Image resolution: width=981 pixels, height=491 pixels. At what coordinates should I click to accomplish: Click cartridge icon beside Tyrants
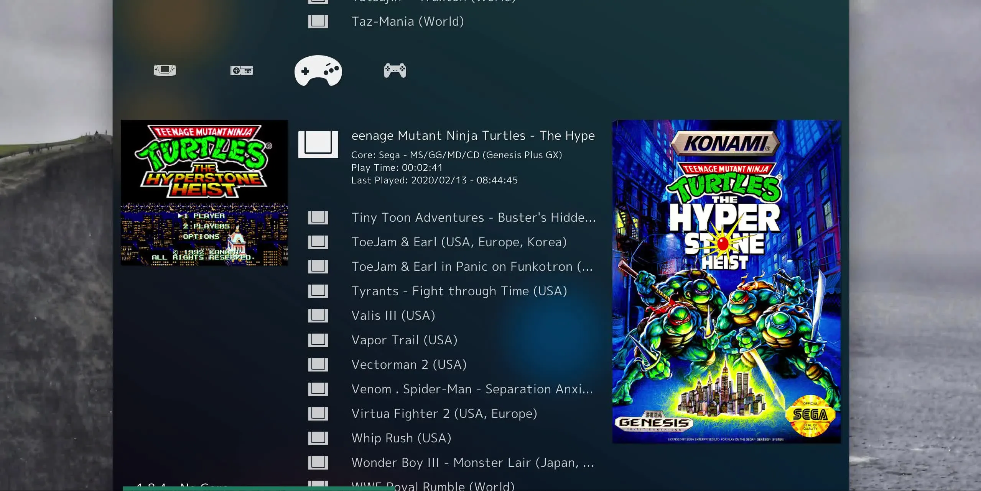pos(318,291)
